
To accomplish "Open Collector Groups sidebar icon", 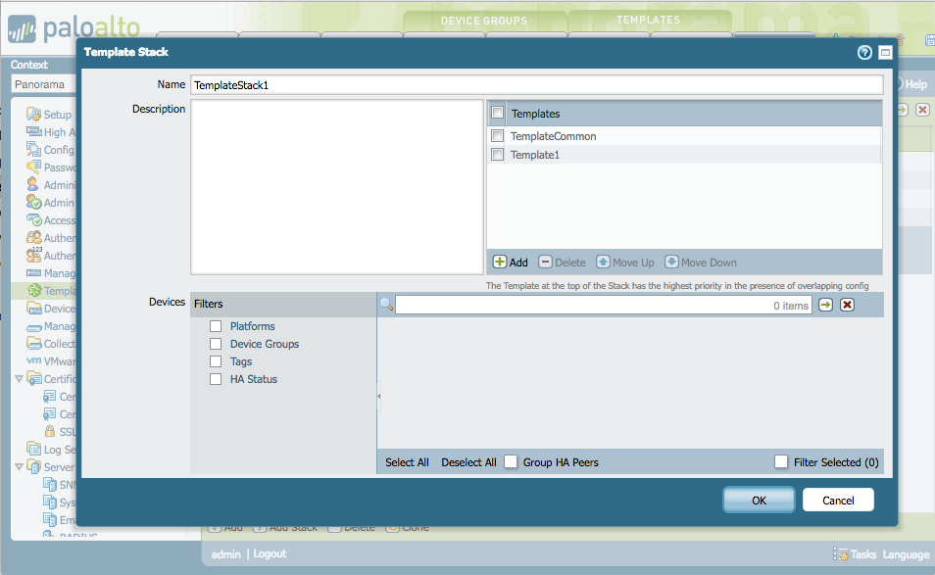I will pyautogui.click(x=34, y=343).
